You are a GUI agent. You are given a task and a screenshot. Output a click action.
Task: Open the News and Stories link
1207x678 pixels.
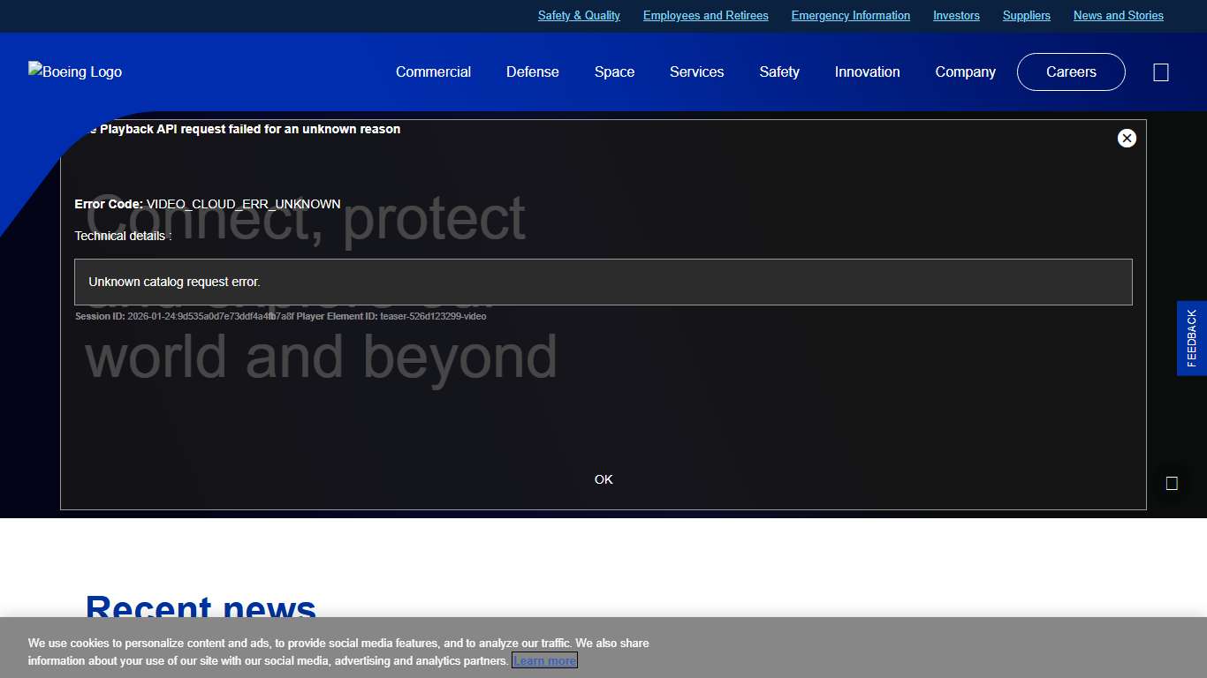[x=1118, y=15]
